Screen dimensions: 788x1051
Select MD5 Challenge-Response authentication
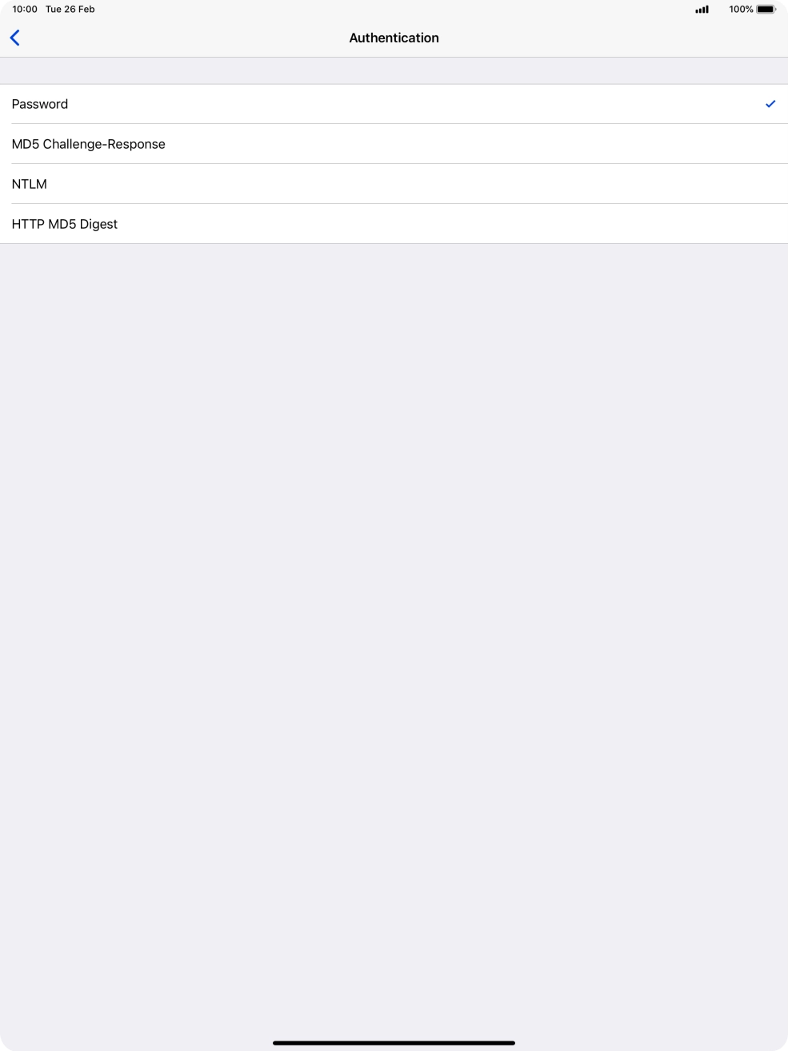coord(394,144)
